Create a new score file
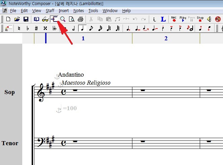 click(x=8, y=19)
